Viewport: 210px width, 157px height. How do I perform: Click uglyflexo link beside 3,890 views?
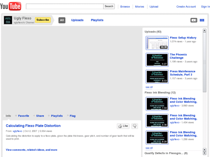point(174,106)
